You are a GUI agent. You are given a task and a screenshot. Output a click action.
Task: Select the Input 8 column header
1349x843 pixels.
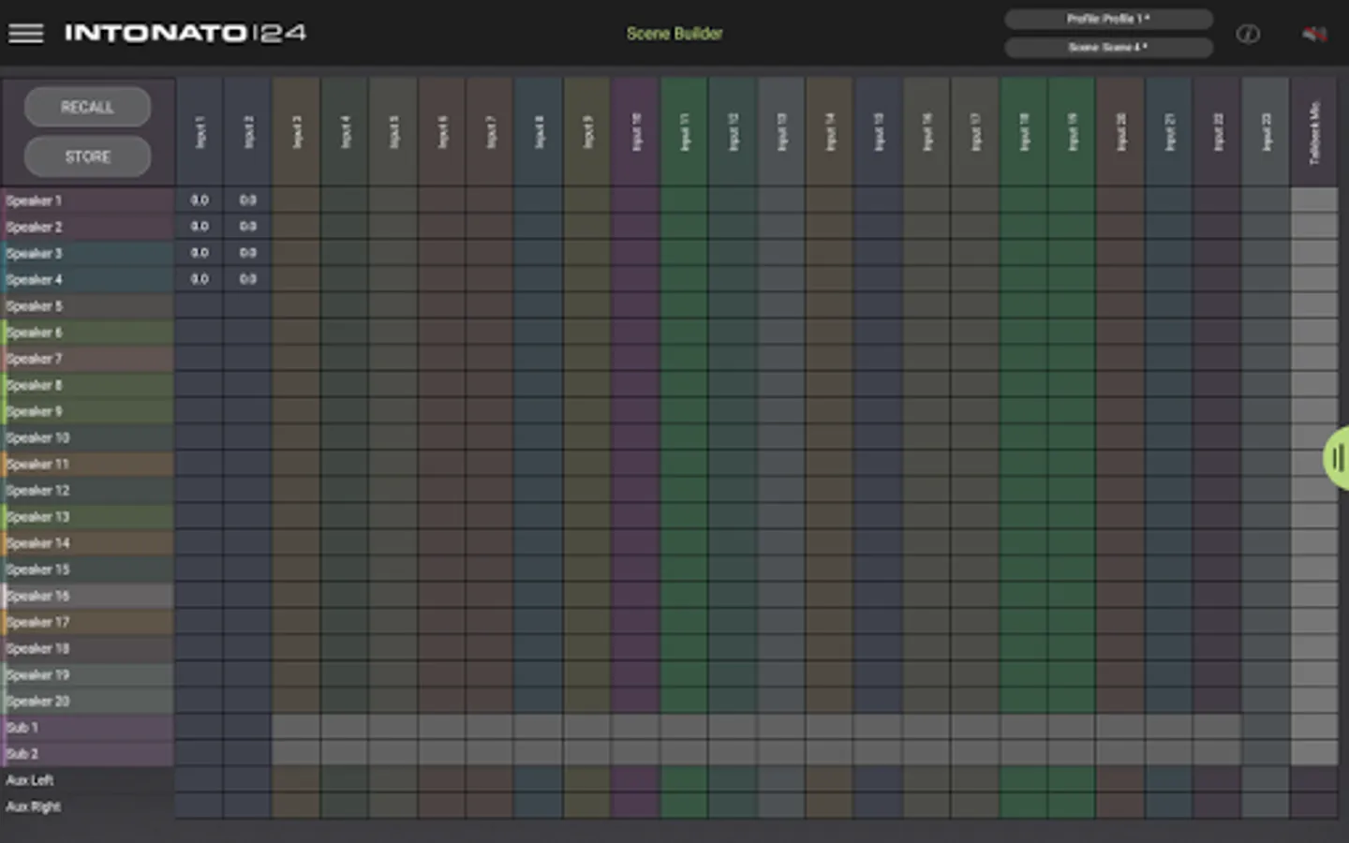pos(539,132)
